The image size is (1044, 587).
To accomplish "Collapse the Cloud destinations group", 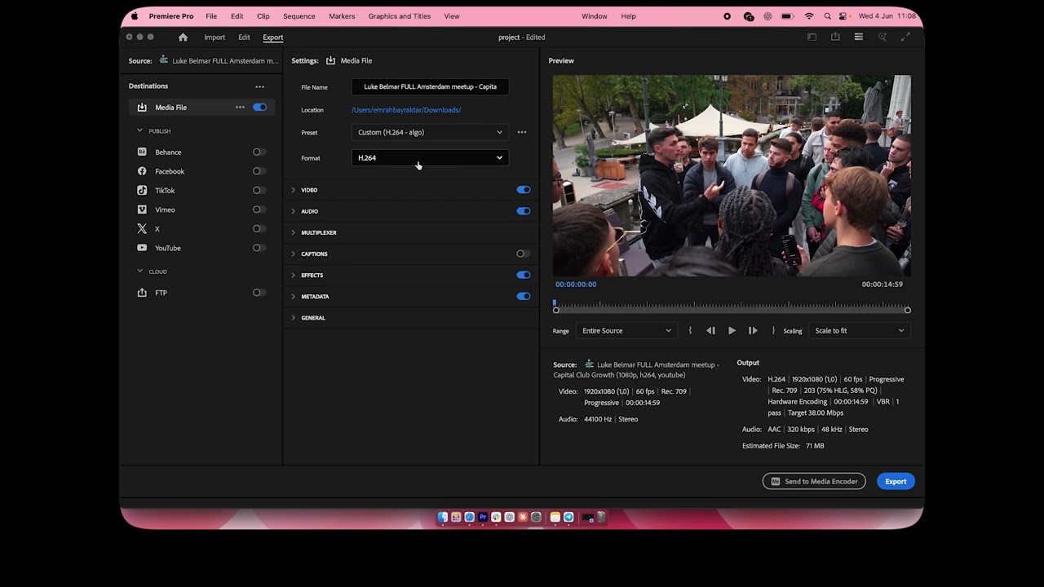I will (139, 271).
